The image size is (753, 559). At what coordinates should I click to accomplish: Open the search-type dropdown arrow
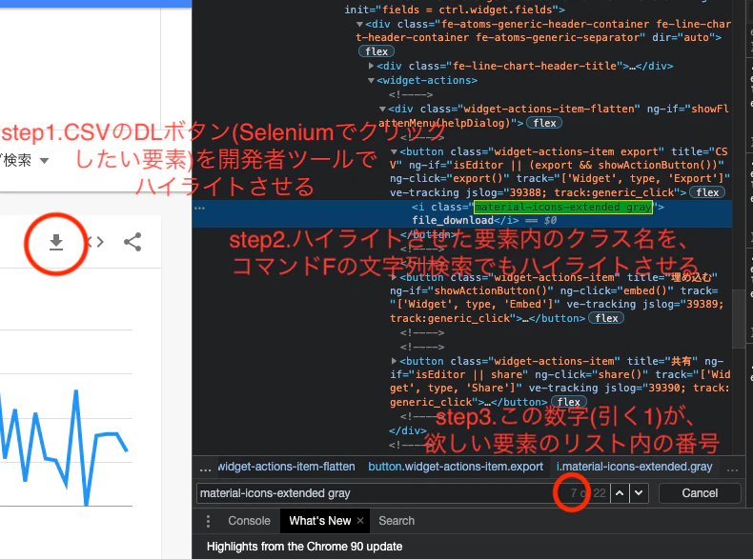click(44, 160)
